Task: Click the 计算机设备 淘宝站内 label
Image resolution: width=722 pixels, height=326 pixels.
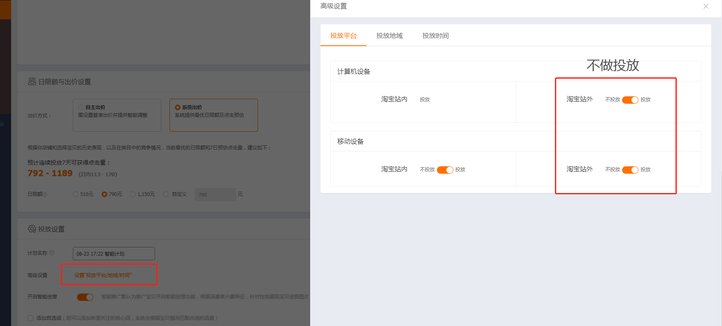Action: [x=394, y=99]
